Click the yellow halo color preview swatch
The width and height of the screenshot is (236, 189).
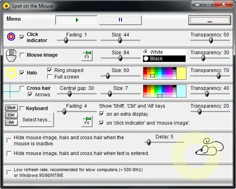point(181,73)
